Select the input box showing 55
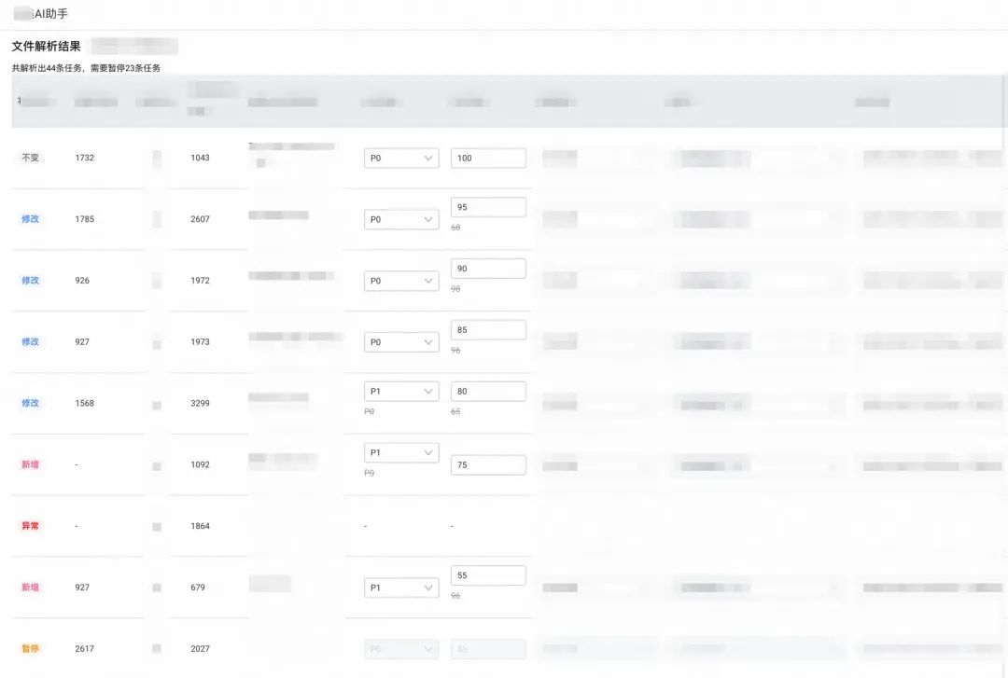Viewport: 1008px width, 678px height. click(x=488, y=576)
